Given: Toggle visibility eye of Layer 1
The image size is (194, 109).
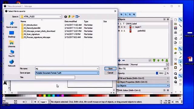Looking at the screenshot, I should tap(119, 27).
